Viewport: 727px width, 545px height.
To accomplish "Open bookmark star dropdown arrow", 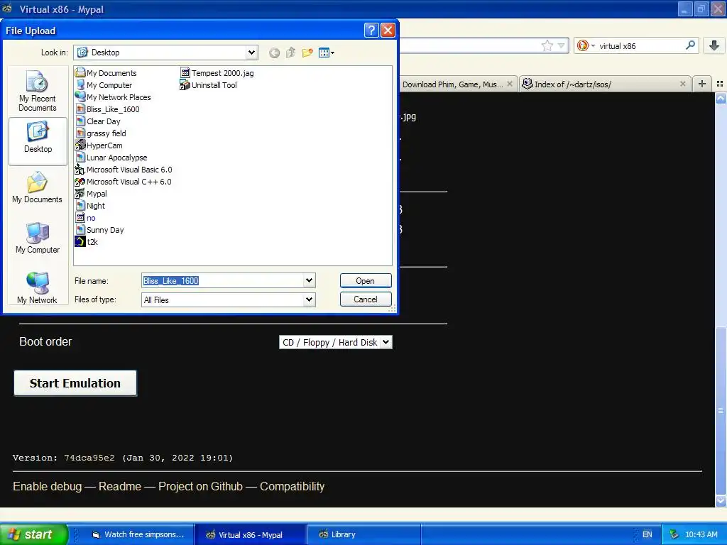I will 561,45.
